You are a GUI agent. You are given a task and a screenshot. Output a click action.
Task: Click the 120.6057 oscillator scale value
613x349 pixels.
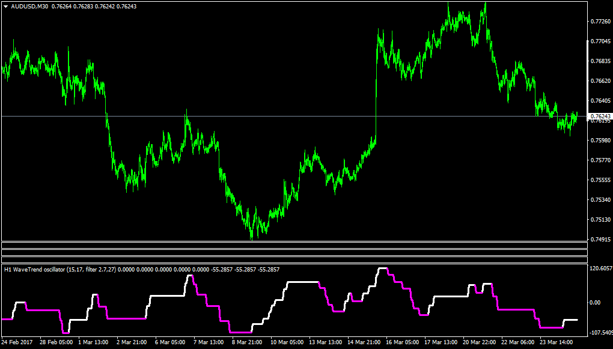coord(601,268)
